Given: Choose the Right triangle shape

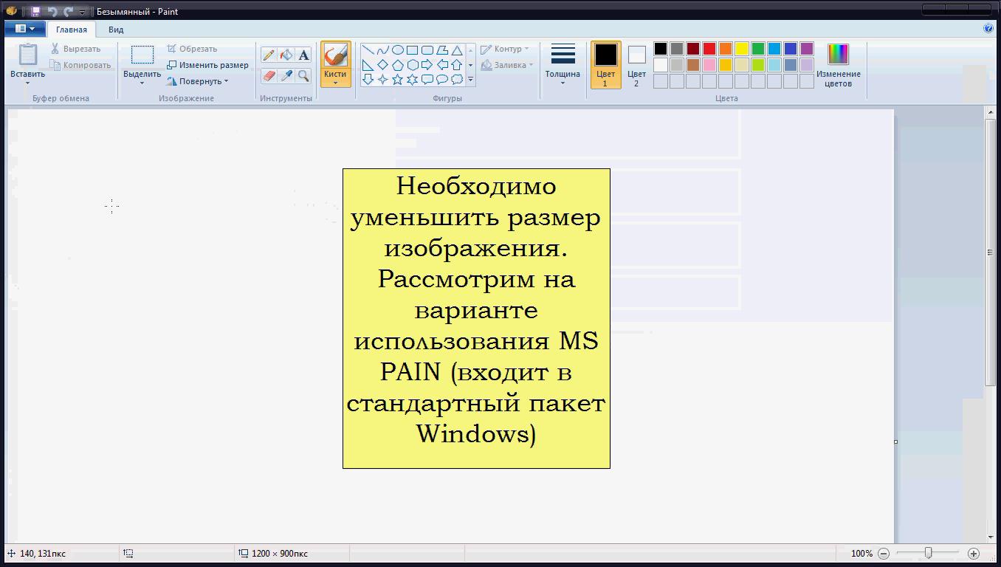Looking at the screenshot, I should point(368,65).
